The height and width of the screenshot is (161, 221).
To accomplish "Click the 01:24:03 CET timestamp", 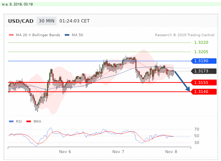I will click(x=74, y=21).
